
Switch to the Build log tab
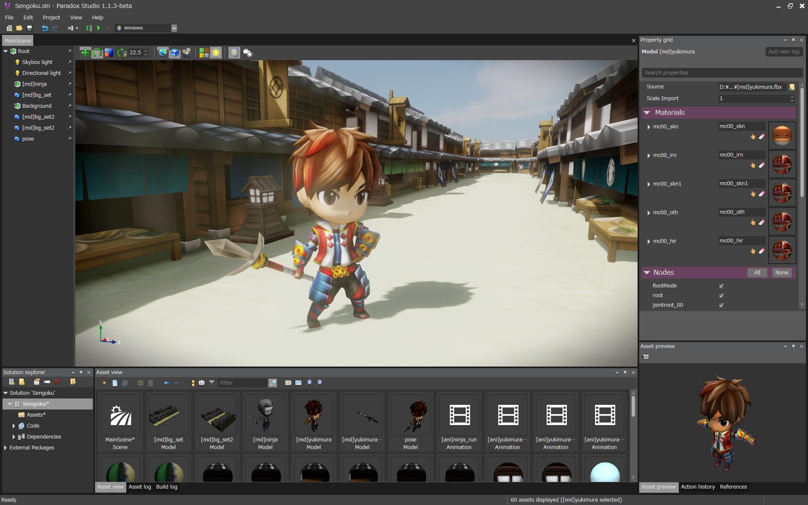167,486
